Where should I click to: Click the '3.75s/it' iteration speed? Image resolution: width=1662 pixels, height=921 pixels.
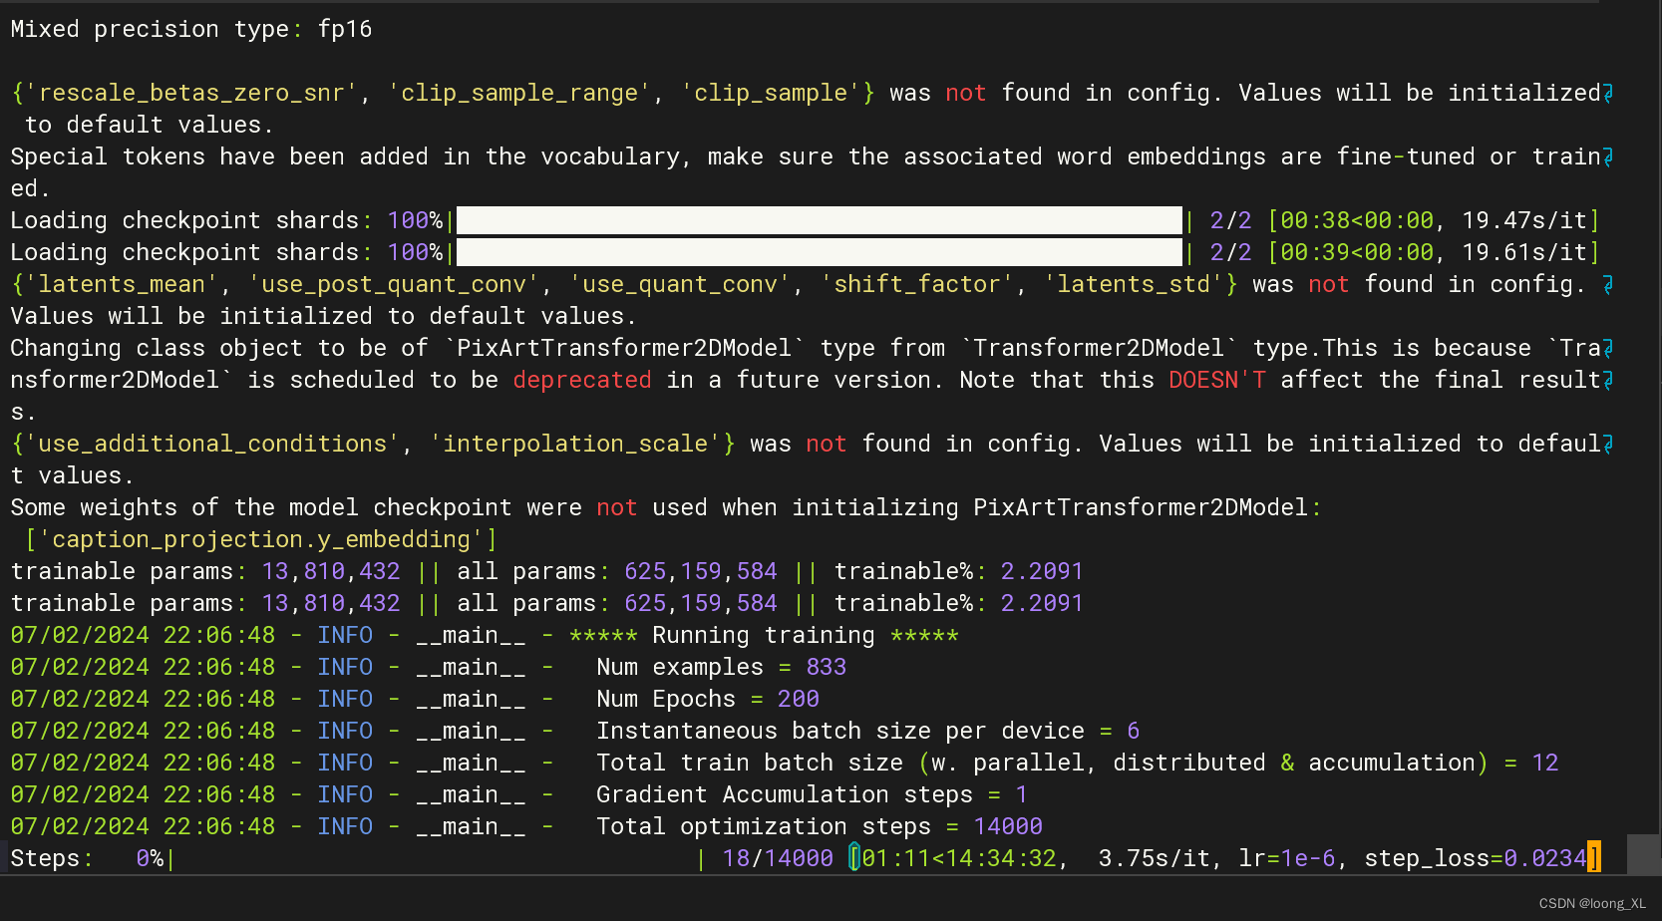pos(1155,858)
